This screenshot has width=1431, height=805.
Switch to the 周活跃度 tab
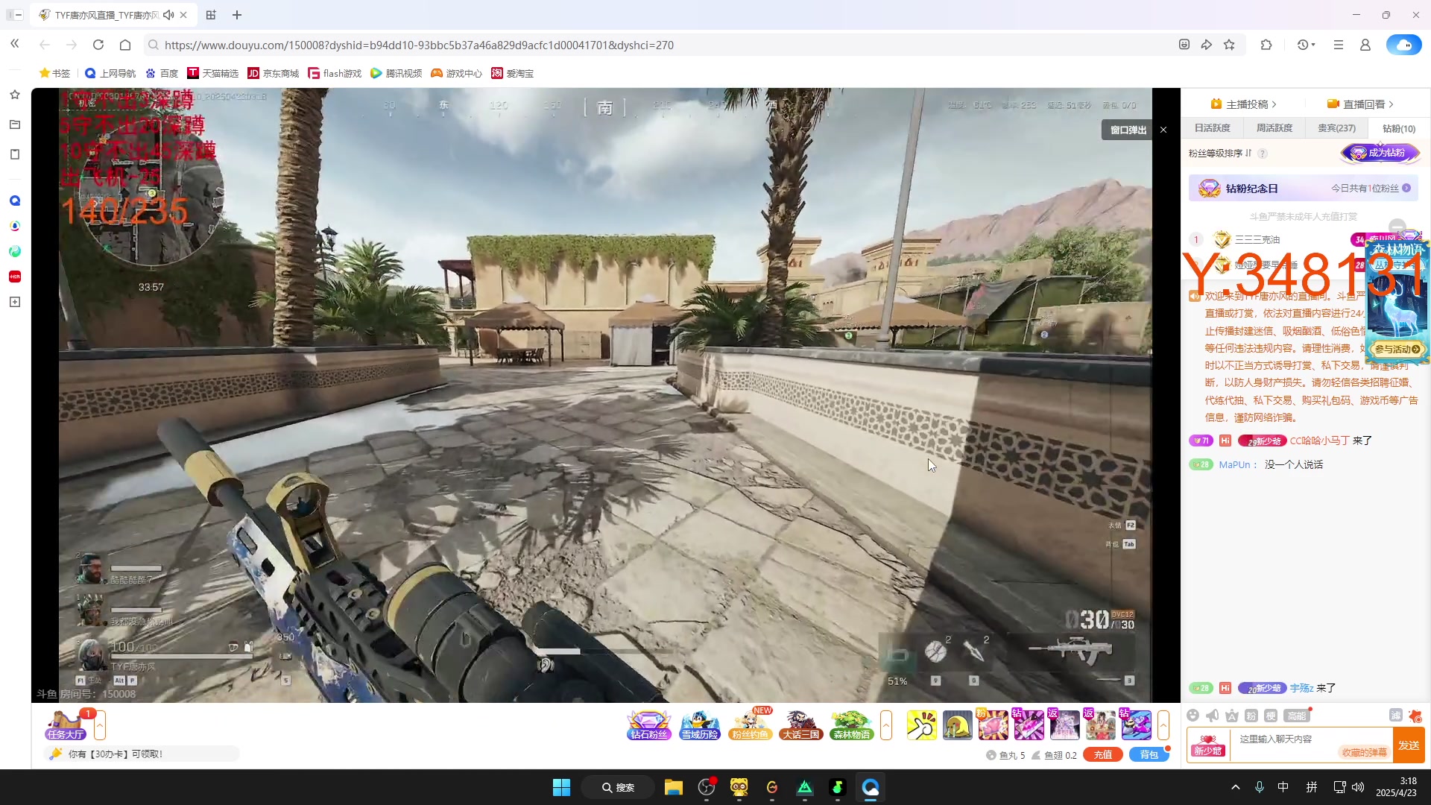[x=1274, y=128]
